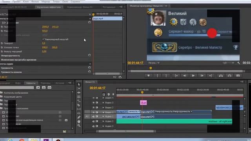251x141 pixels.
Task: Reset Motion effect parameters
Action: (x=89, y=22)
